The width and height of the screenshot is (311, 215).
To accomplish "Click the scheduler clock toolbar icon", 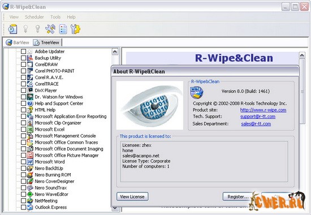I will tap(12, 29).
